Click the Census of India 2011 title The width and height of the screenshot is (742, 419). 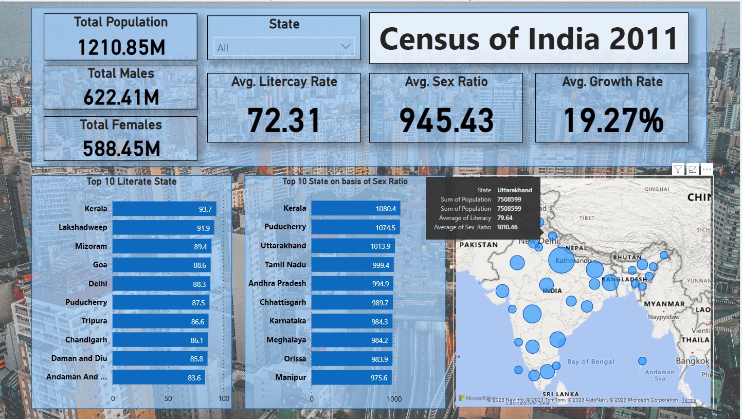[x=529, y=39]
